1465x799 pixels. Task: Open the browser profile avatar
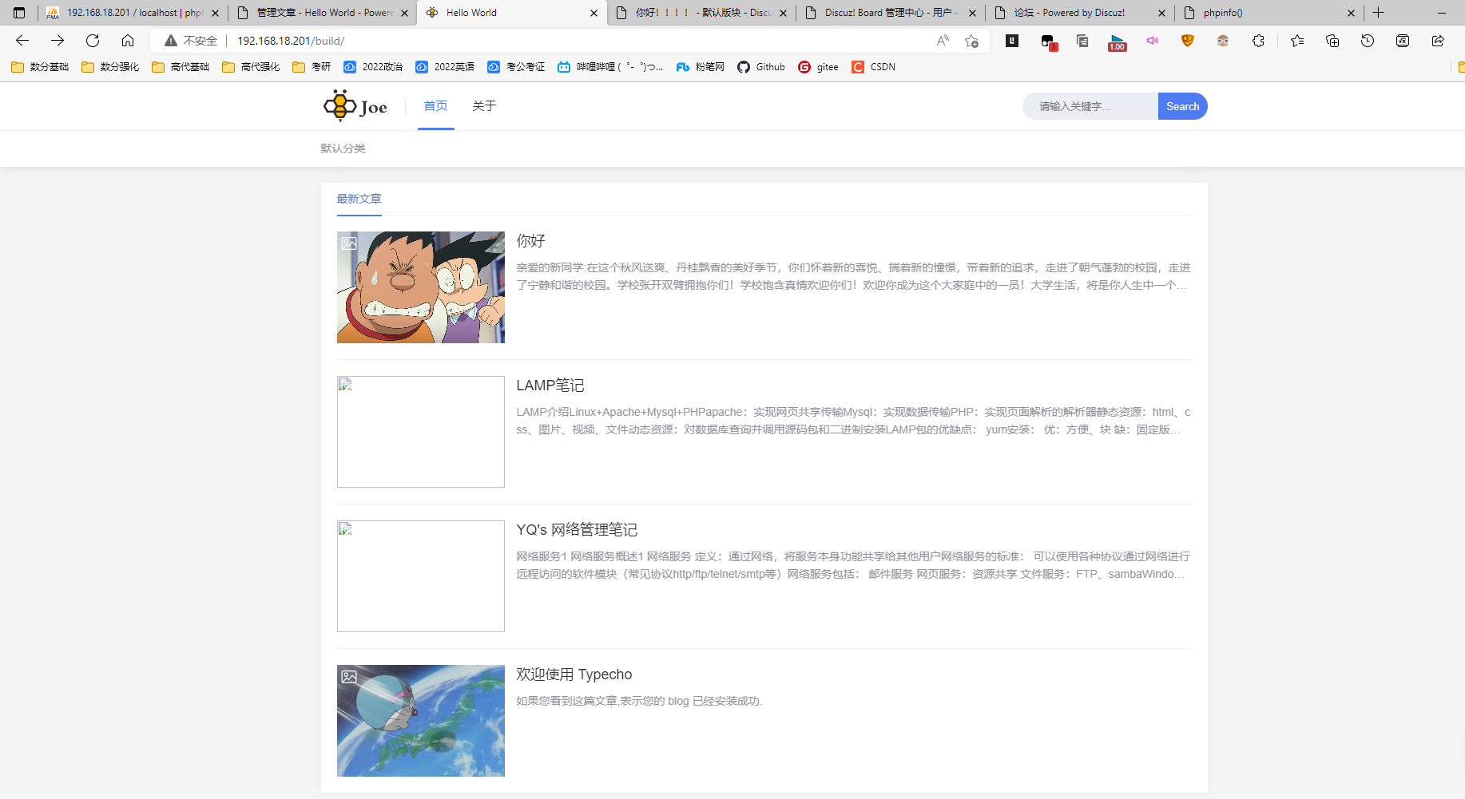[x=1223, y=41]
